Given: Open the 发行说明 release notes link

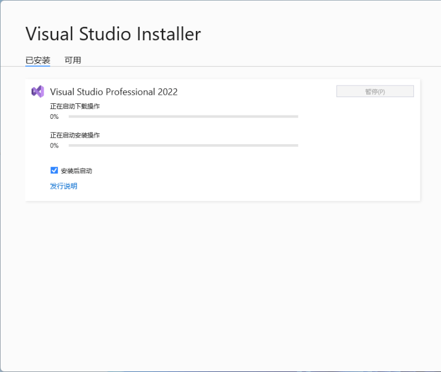Looking at the screenshot, I should [64, 186].
